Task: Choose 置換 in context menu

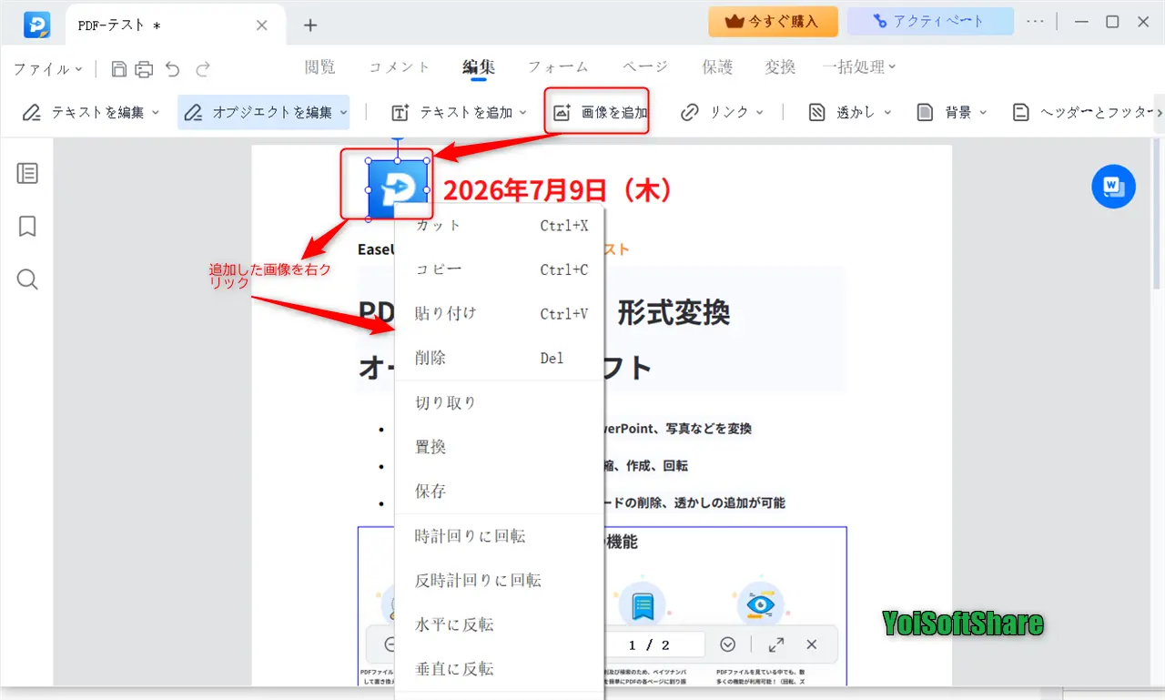Action: (499, 447)
